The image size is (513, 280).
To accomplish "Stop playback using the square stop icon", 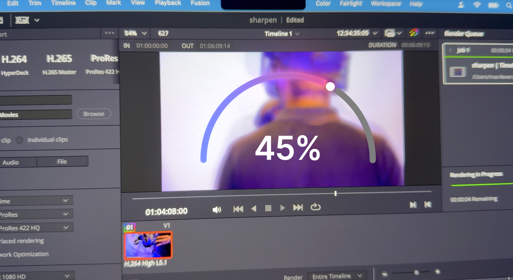I will tap(268, 208).
